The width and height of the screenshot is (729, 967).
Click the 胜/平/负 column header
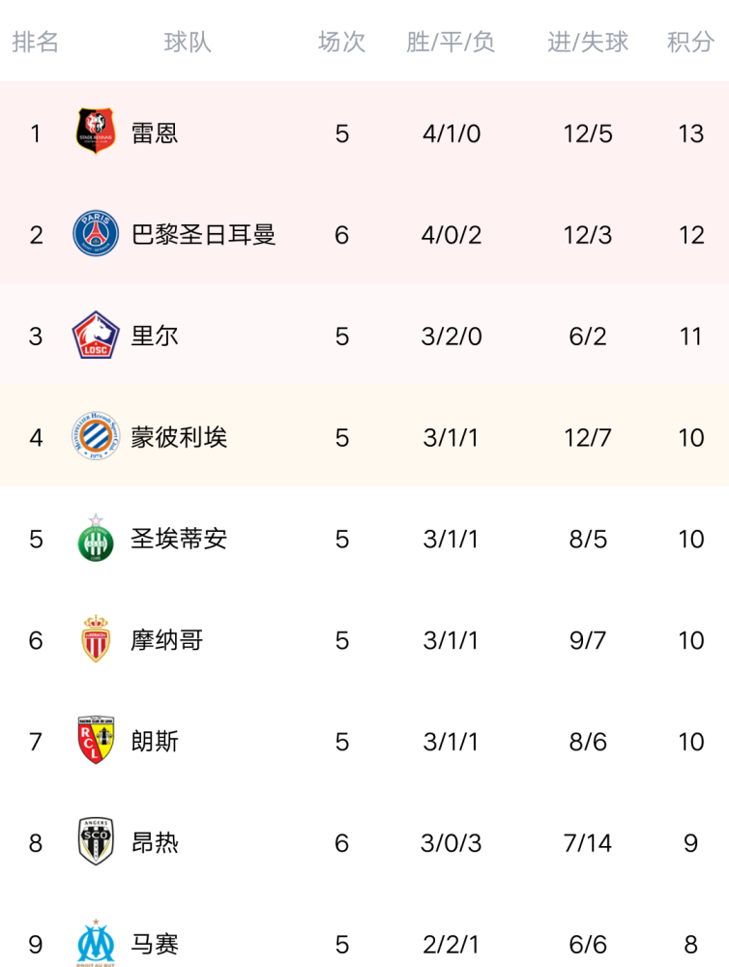point(451,43)
